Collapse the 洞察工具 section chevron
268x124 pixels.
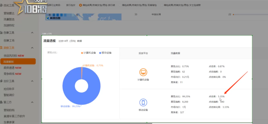click(x=32, y=48)
